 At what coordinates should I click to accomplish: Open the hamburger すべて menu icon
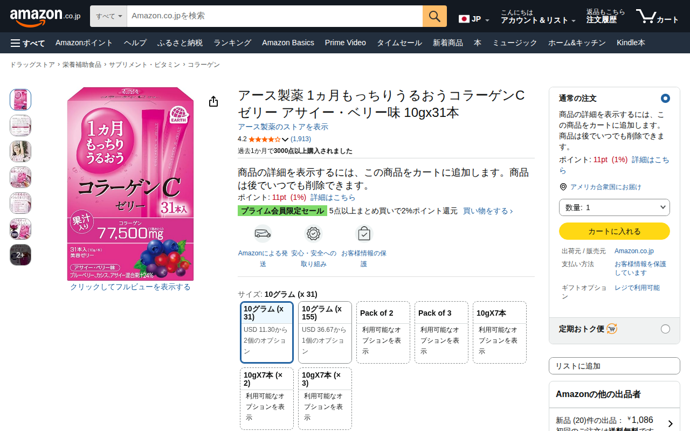pos(15,43)
